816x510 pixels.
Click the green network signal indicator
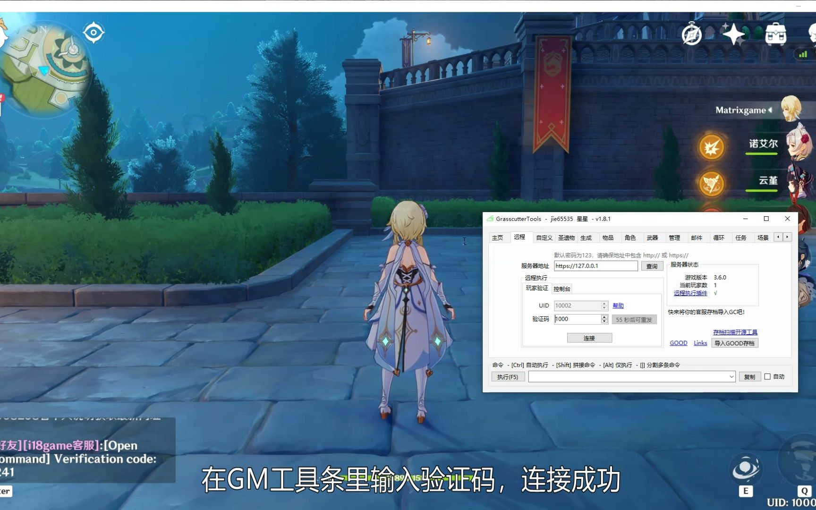coord(803,54)
